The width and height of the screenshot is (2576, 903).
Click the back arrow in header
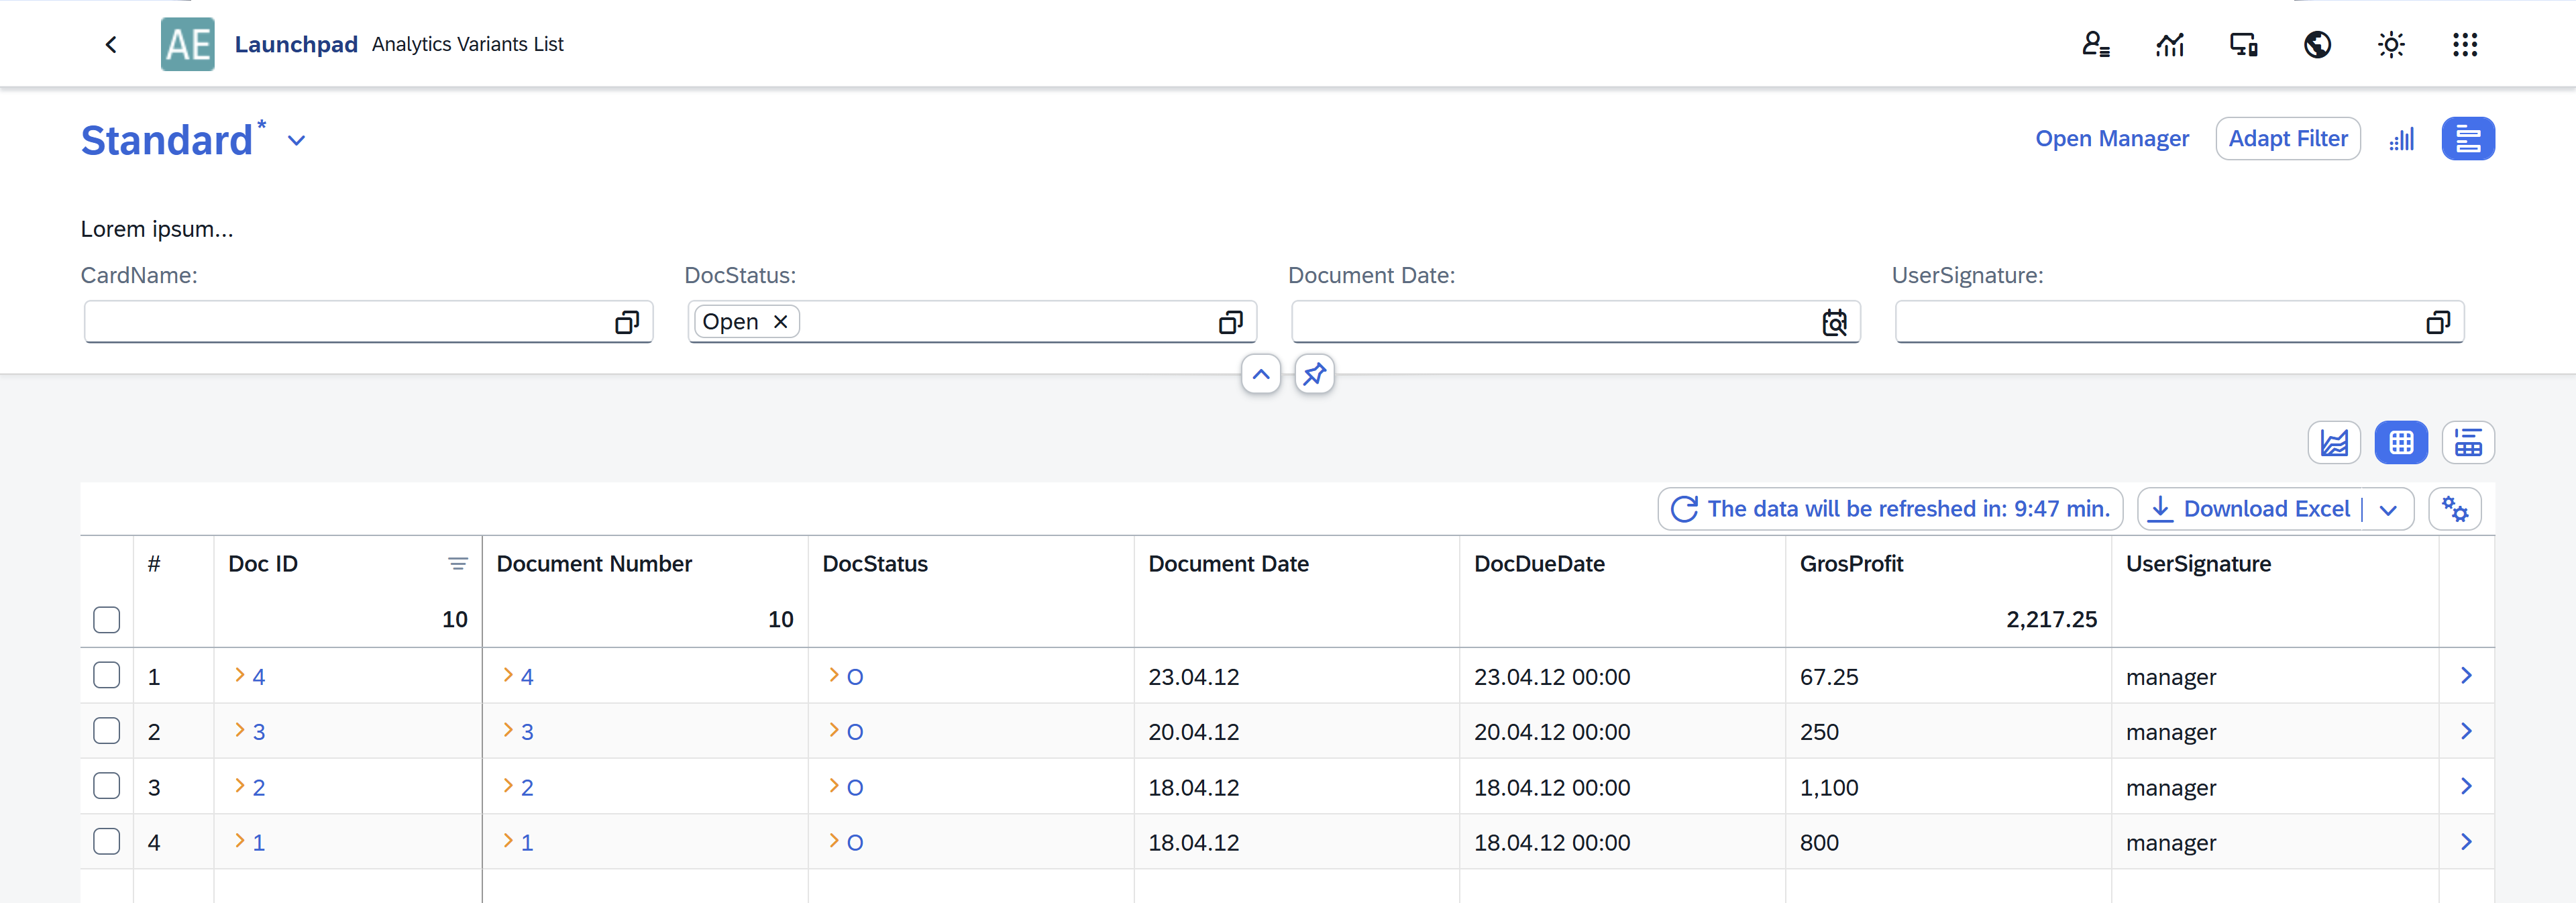(111, 44)
